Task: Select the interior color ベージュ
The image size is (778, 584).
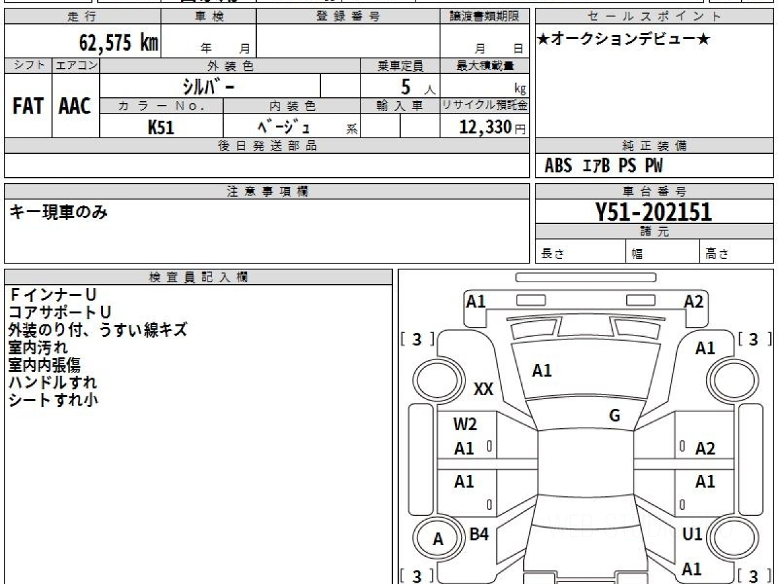Action: [x=284, y=126]
